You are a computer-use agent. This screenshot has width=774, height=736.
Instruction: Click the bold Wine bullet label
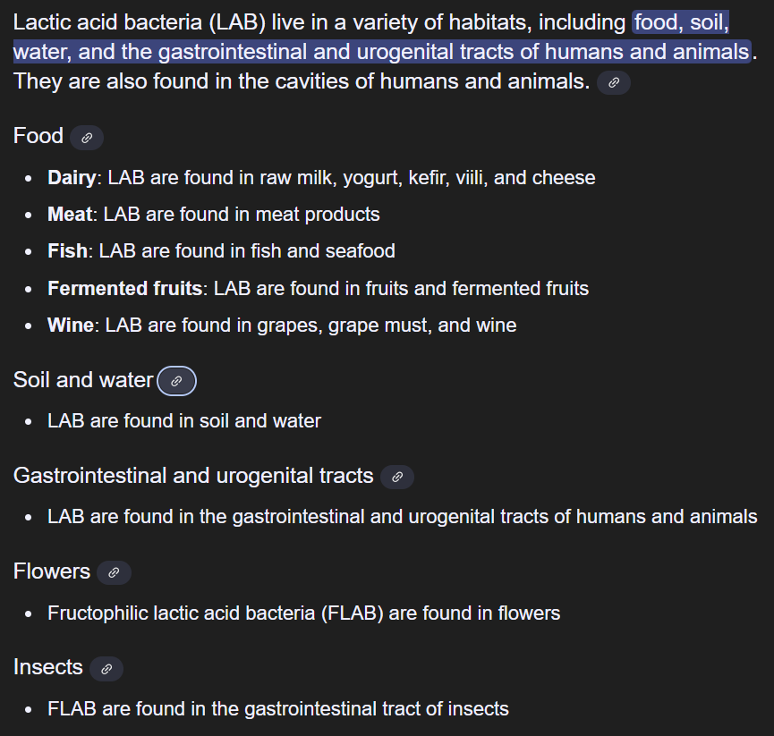[x=70, y=326]
